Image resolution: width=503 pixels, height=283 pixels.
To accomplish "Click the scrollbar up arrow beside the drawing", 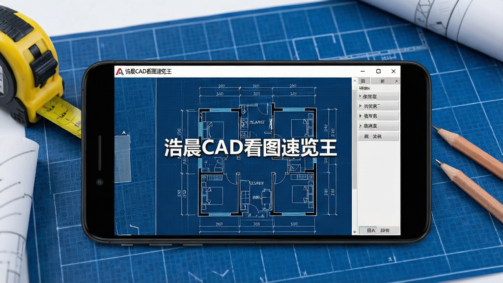I will tap(355, 81).
